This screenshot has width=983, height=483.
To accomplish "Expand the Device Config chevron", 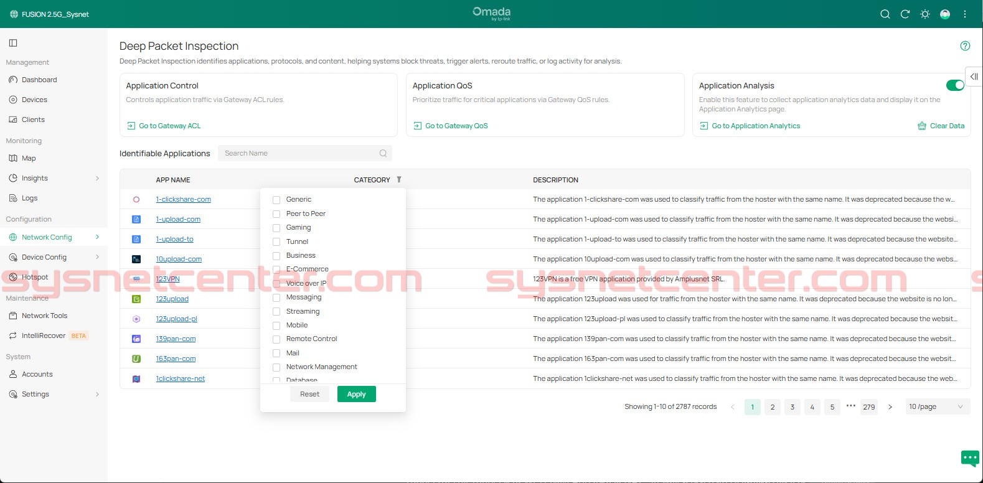I will pos(97,257).
